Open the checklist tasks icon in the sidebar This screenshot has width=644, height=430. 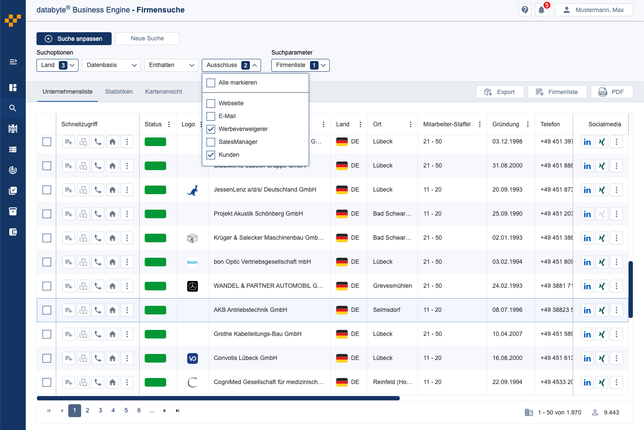[13, 191]
